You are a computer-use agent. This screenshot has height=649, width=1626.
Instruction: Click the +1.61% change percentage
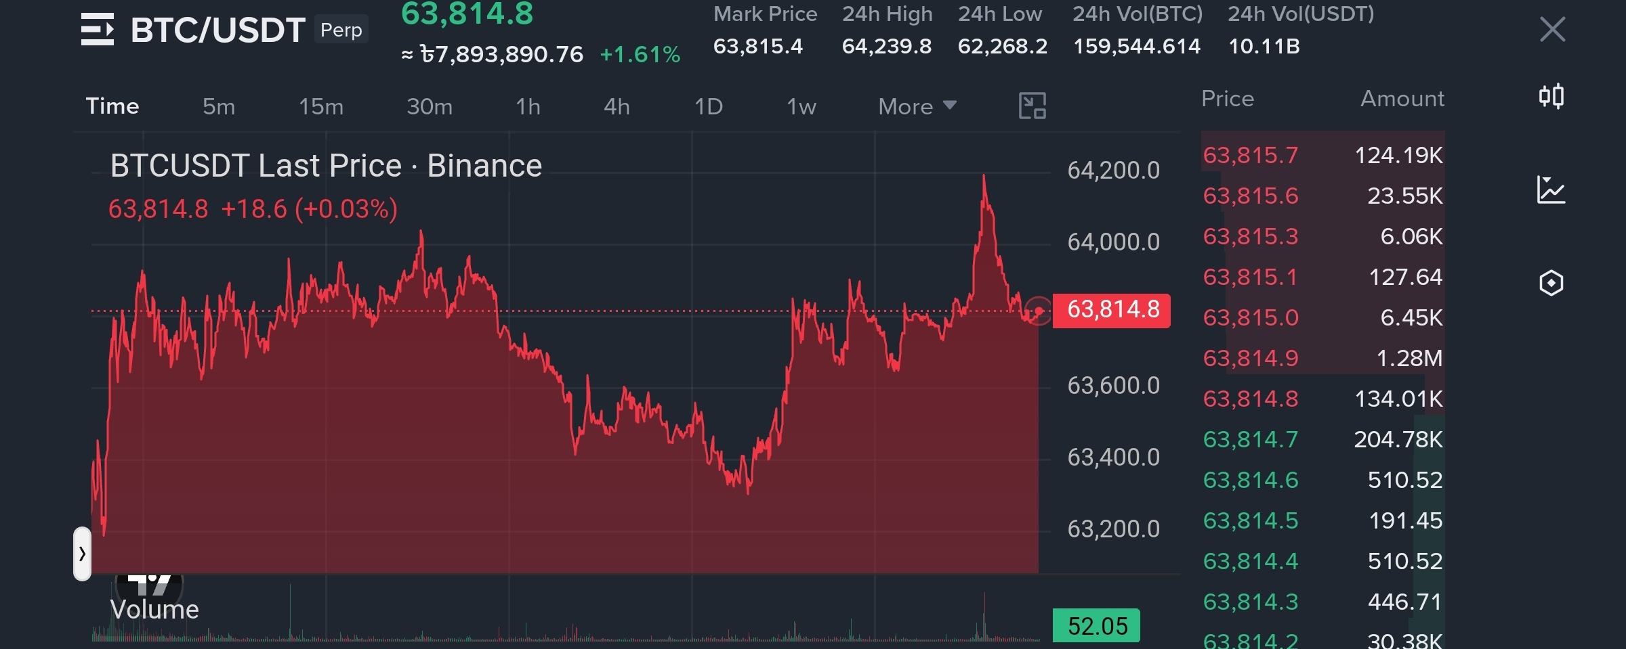(x=640, y=54)
